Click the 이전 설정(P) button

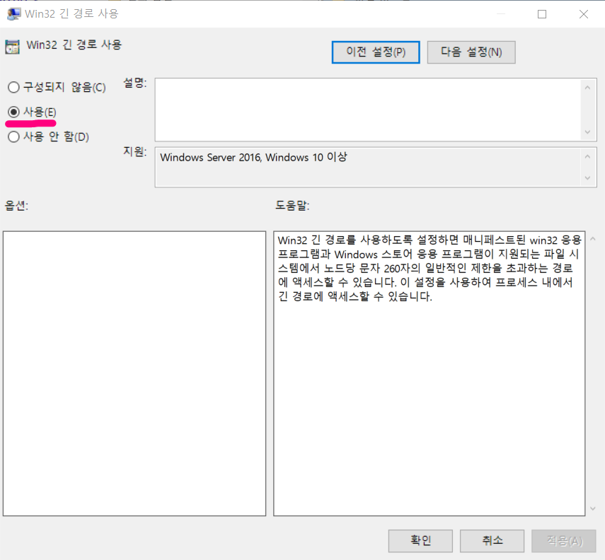coord(376,52)
